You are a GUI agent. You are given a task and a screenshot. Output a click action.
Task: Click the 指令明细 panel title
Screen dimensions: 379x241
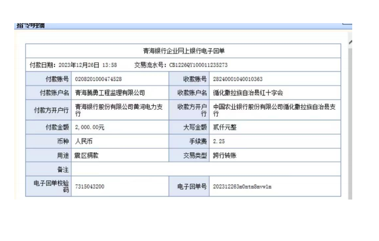31,26
